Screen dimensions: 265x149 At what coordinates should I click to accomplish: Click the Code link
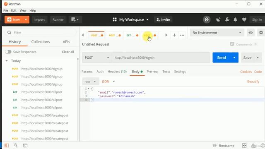(258, 72)
